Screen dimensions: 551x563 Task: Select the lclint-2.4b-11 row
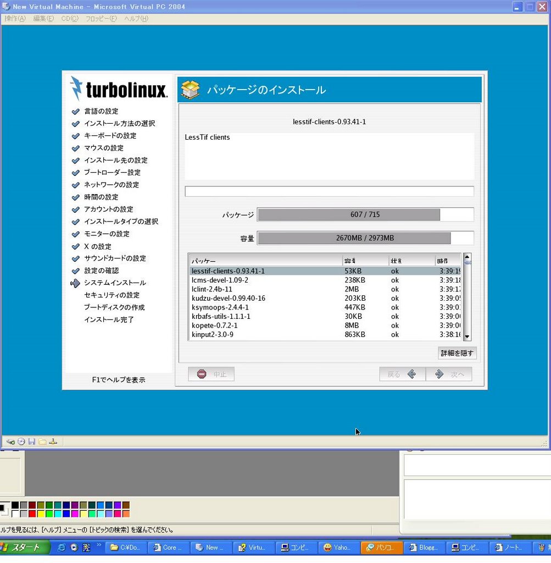325,289
